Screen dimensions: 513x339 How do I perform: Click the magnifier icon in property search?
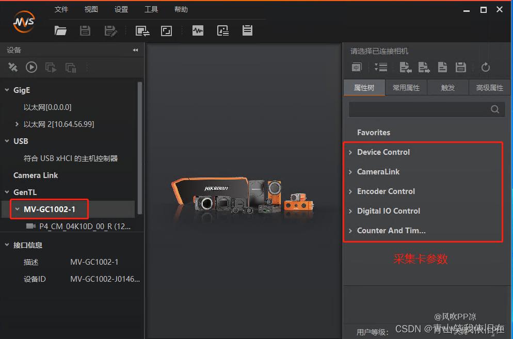pyautogui.click(x=495, y=109)
